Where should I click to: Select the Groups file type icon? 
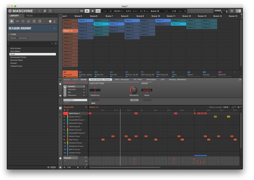pos(17,21)
